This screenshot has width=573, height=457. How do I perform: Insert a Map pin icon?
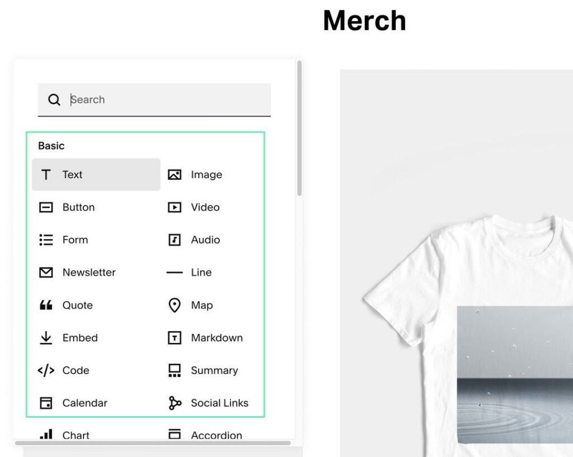click(175, 305)
